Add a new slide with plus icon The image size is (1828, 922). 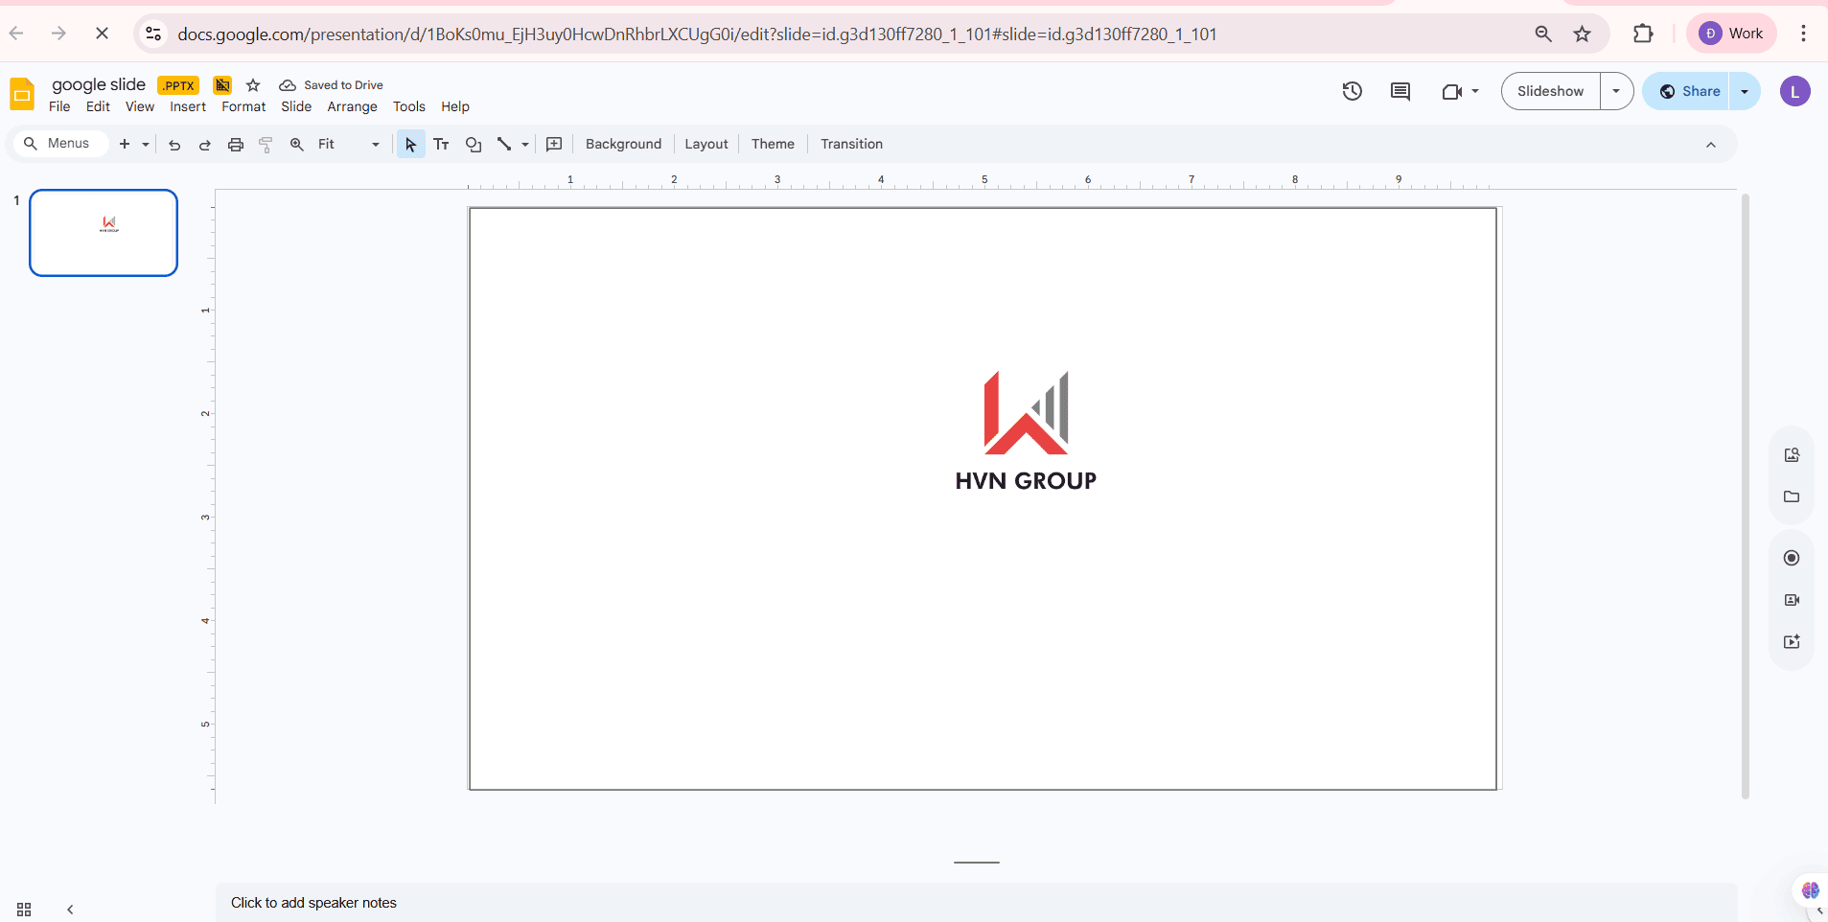tap(124, 145)
